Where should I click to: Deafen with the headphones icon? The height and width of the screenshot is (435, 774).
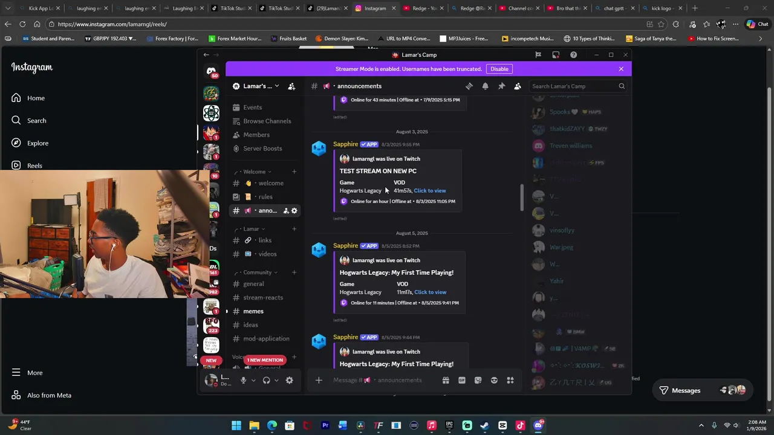266,380
